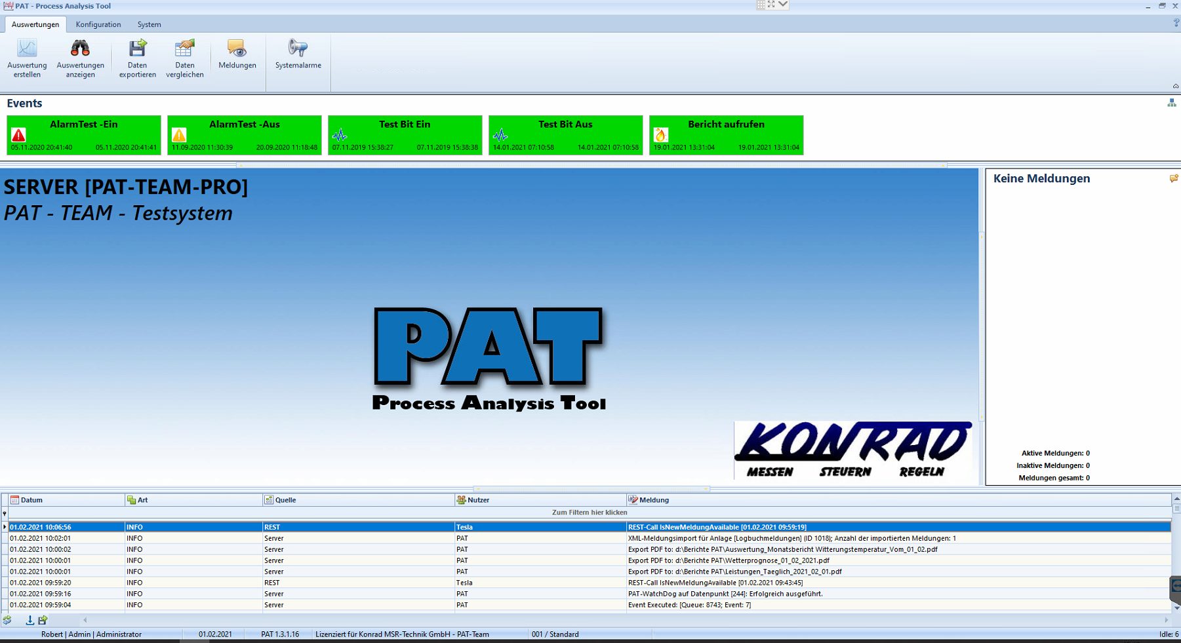Click the export icon below the log table
The width and height of the screenshot is (1181, 643).
43,619
